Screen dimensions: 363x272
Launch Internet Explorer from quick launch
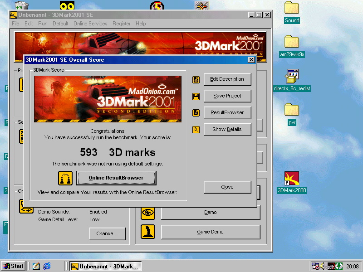(x=47, y=266)
